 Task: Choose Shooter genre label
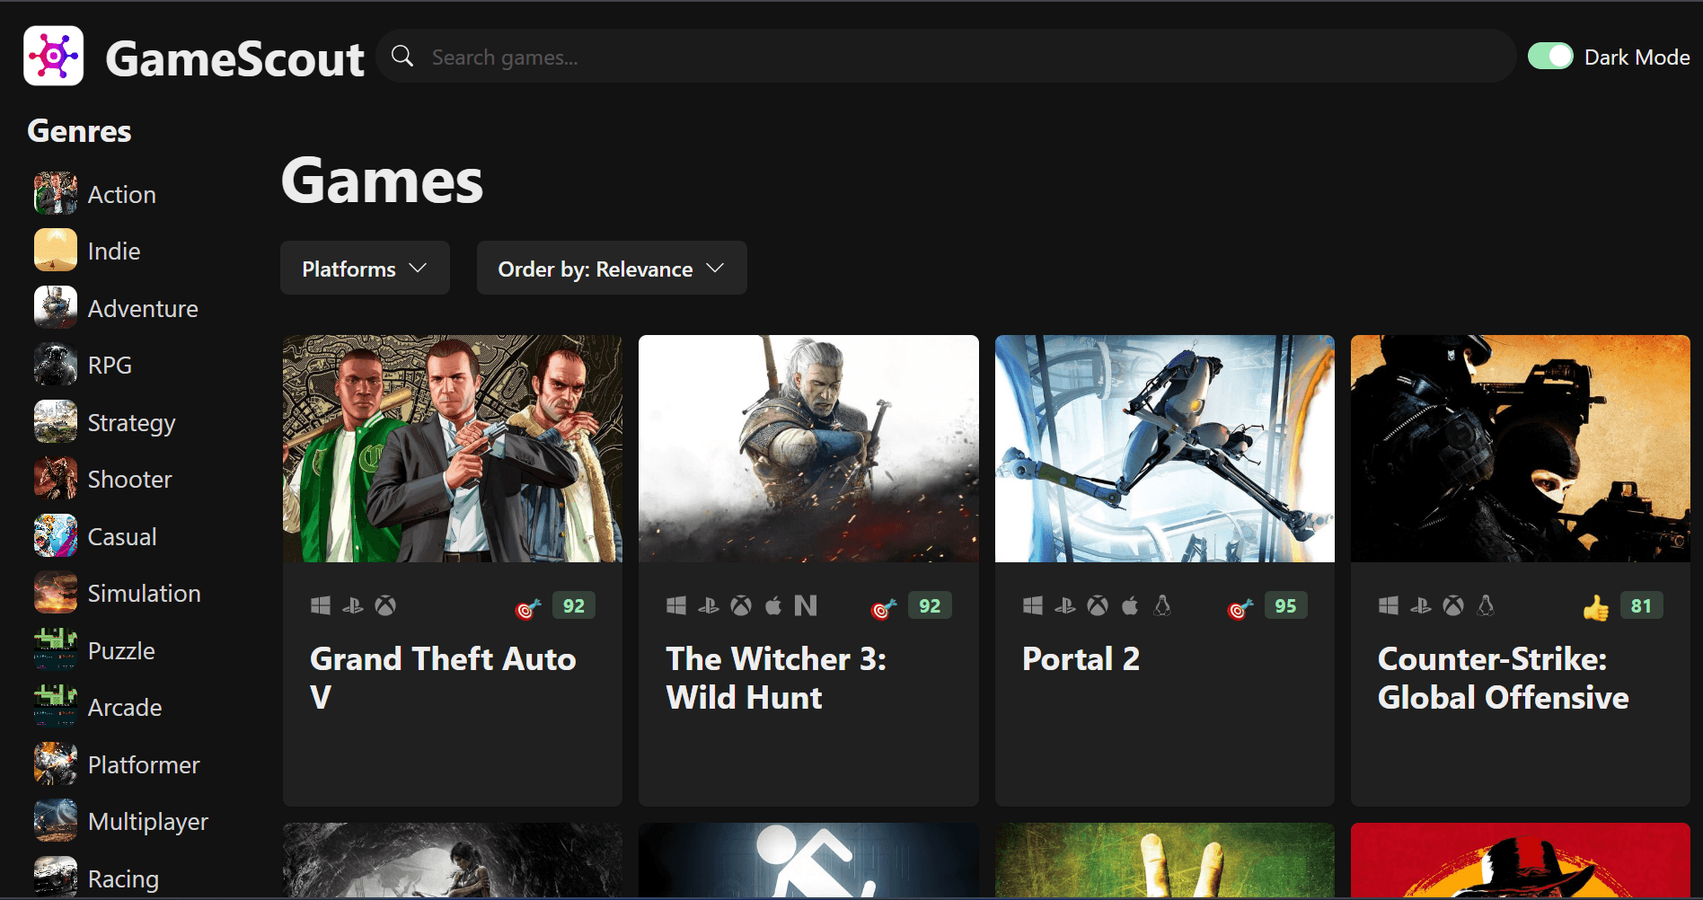point(129,480)
